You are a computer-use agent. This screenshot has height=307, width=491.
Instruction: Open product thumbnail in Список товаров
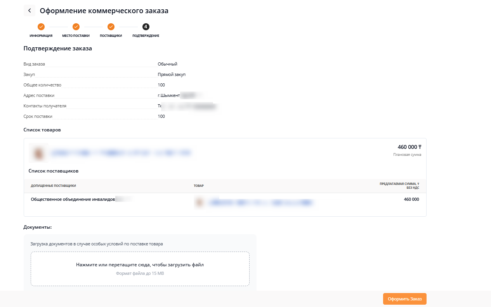pyautogui.click(x=38, y=153)
